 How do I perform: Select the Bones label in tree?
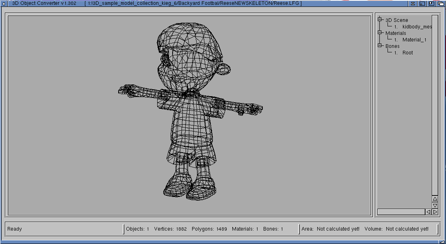(x=392, y=46)
